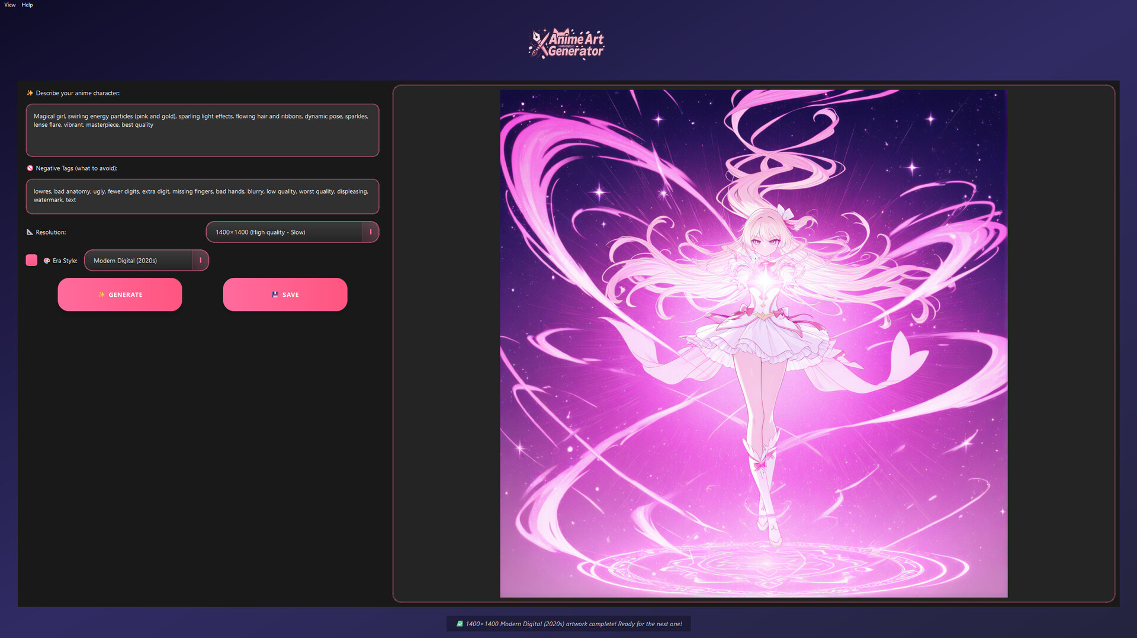Click the palette icon next to Era Style
The height and width of the screenshot is (638, 1137).
coord(47,260)
